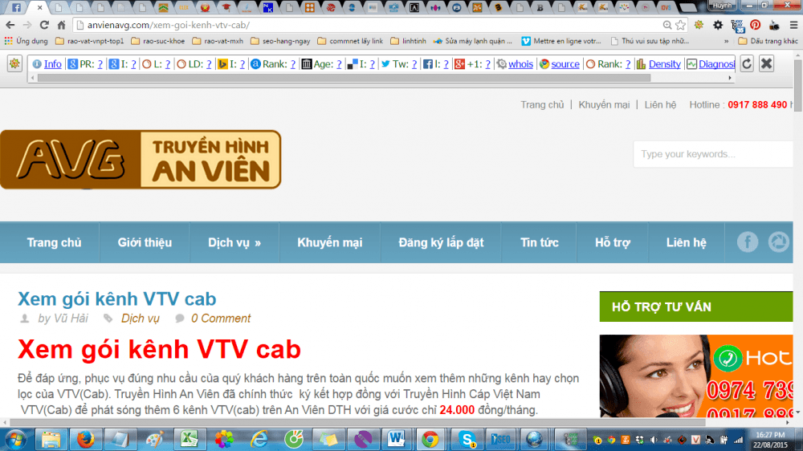803x451 pixels.
Task: Open Sửa máy lạnh quận bookmark
Action: (473, 41)
